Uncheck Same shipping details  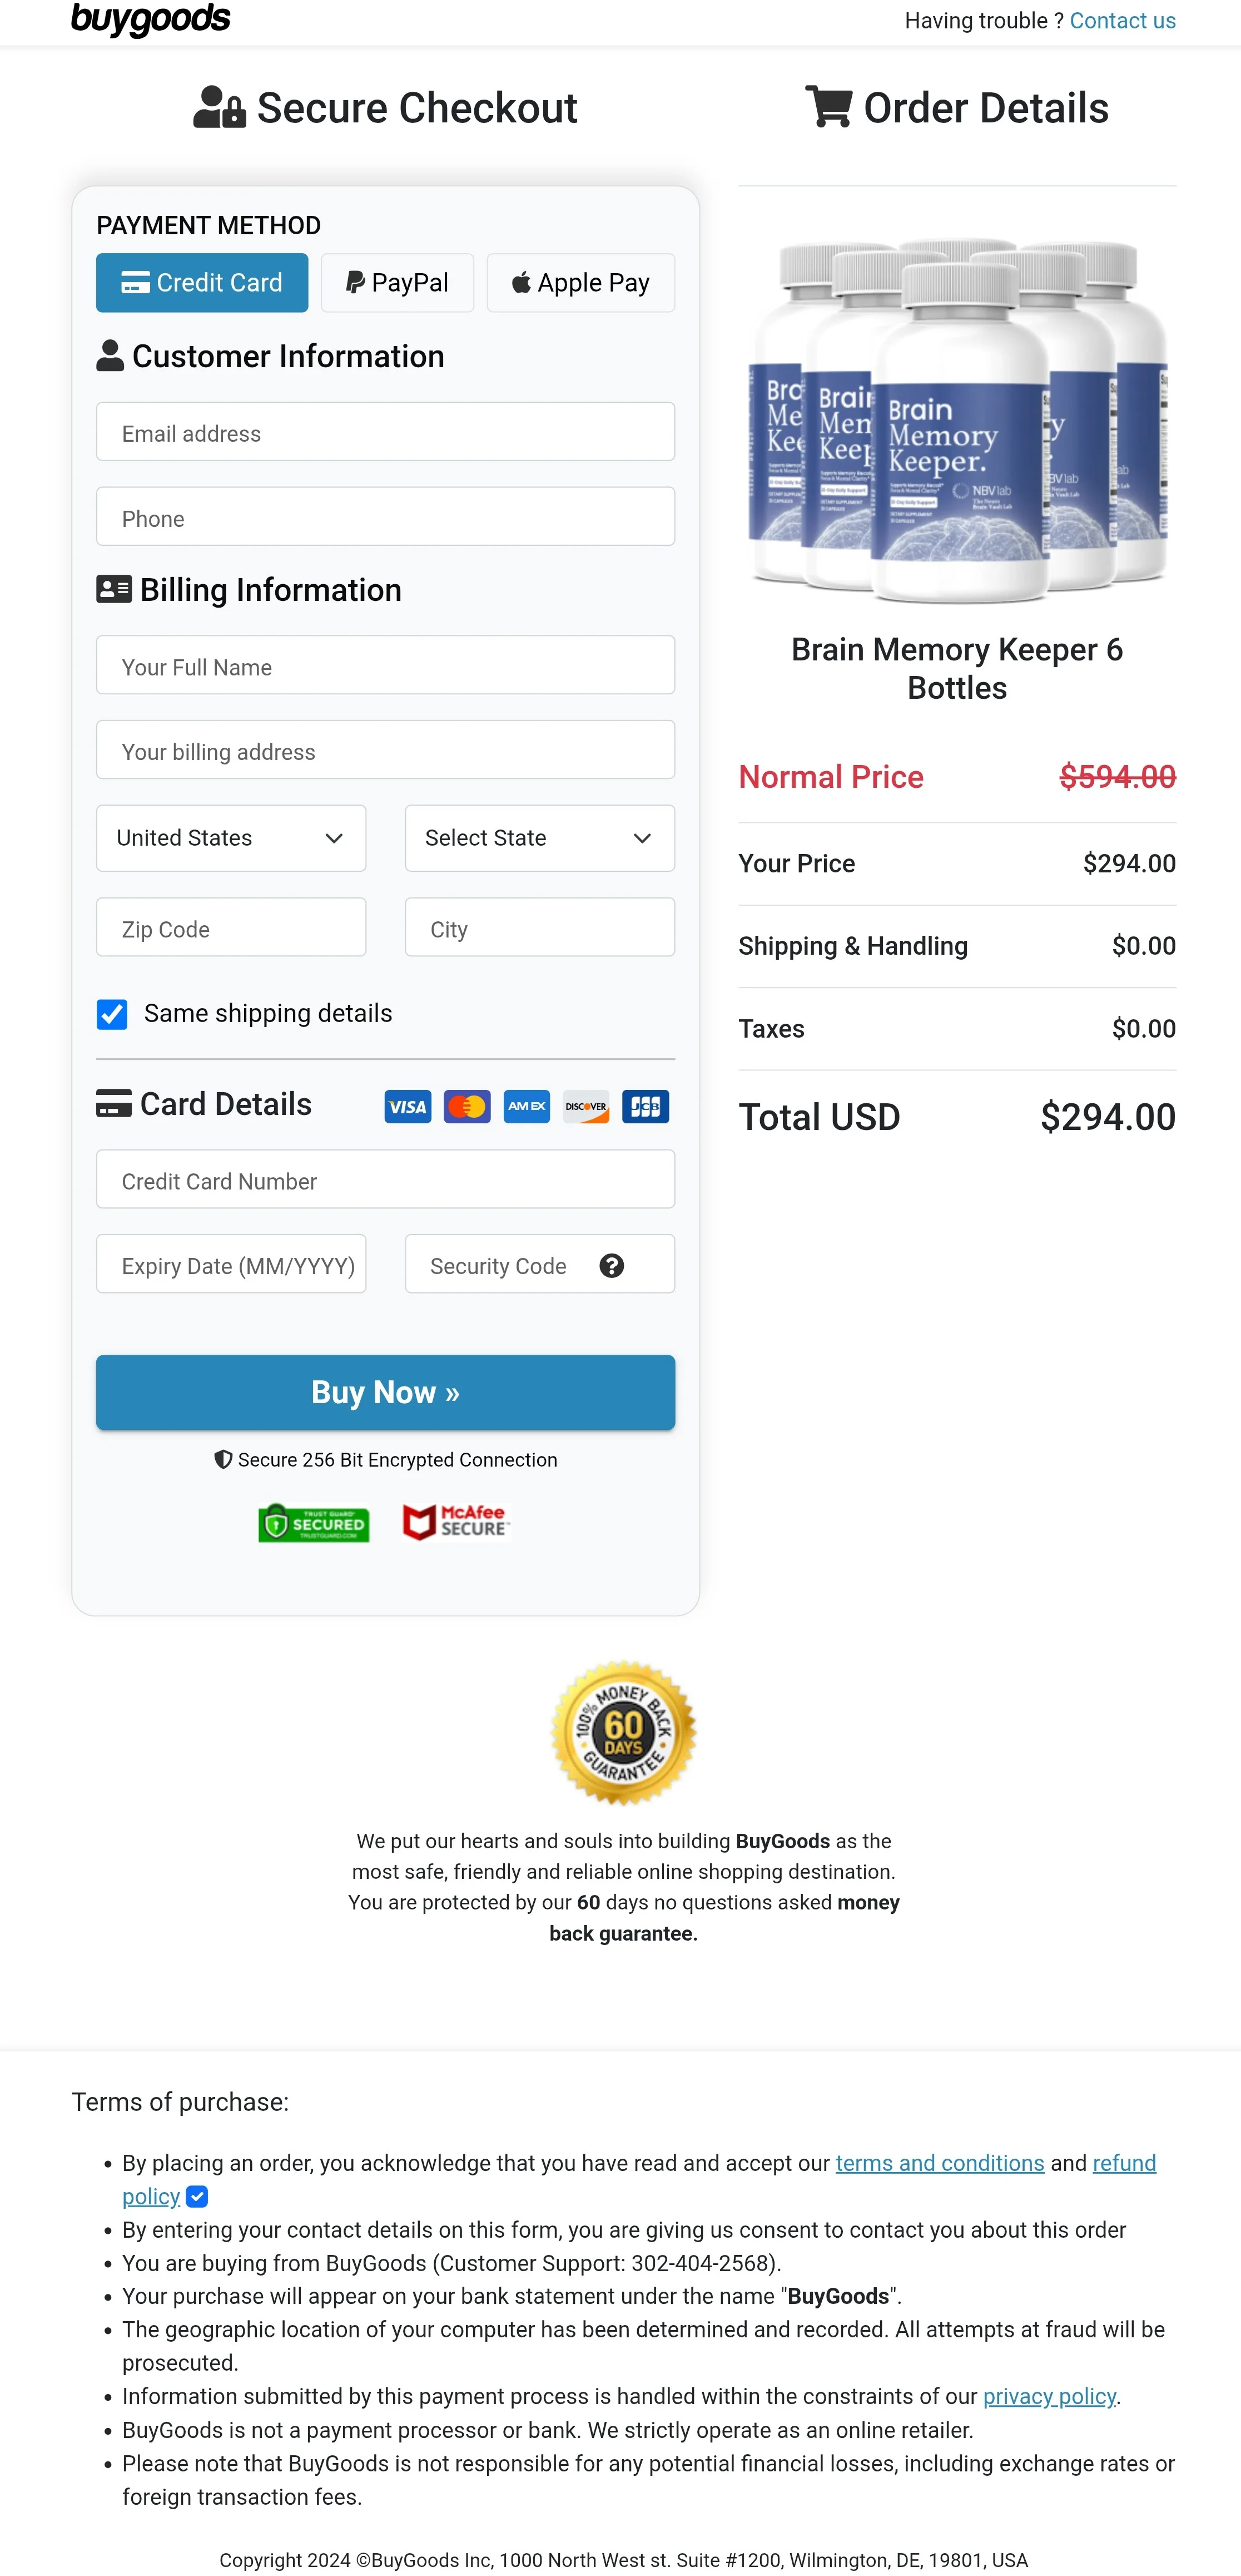click(x=111, y=1014)
